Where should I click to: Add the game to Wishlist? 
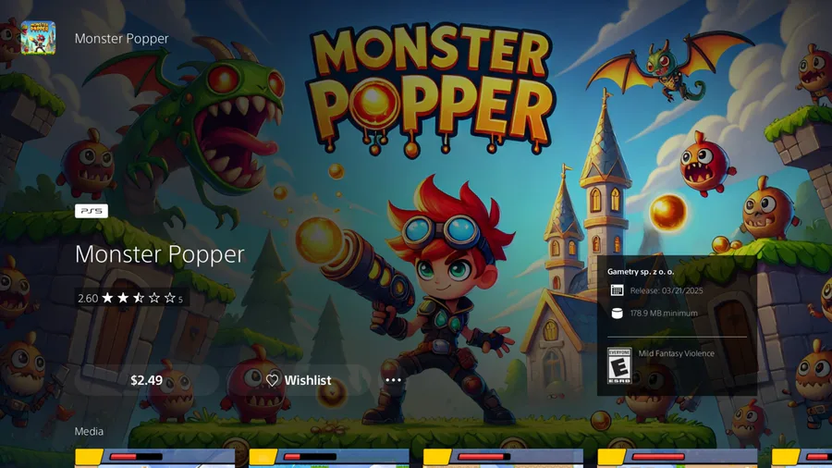pos(299,380)
